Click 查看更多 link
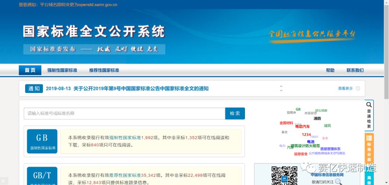Viewport: 389px width, 185px height. pyautogui.click(x=345, y=88)
